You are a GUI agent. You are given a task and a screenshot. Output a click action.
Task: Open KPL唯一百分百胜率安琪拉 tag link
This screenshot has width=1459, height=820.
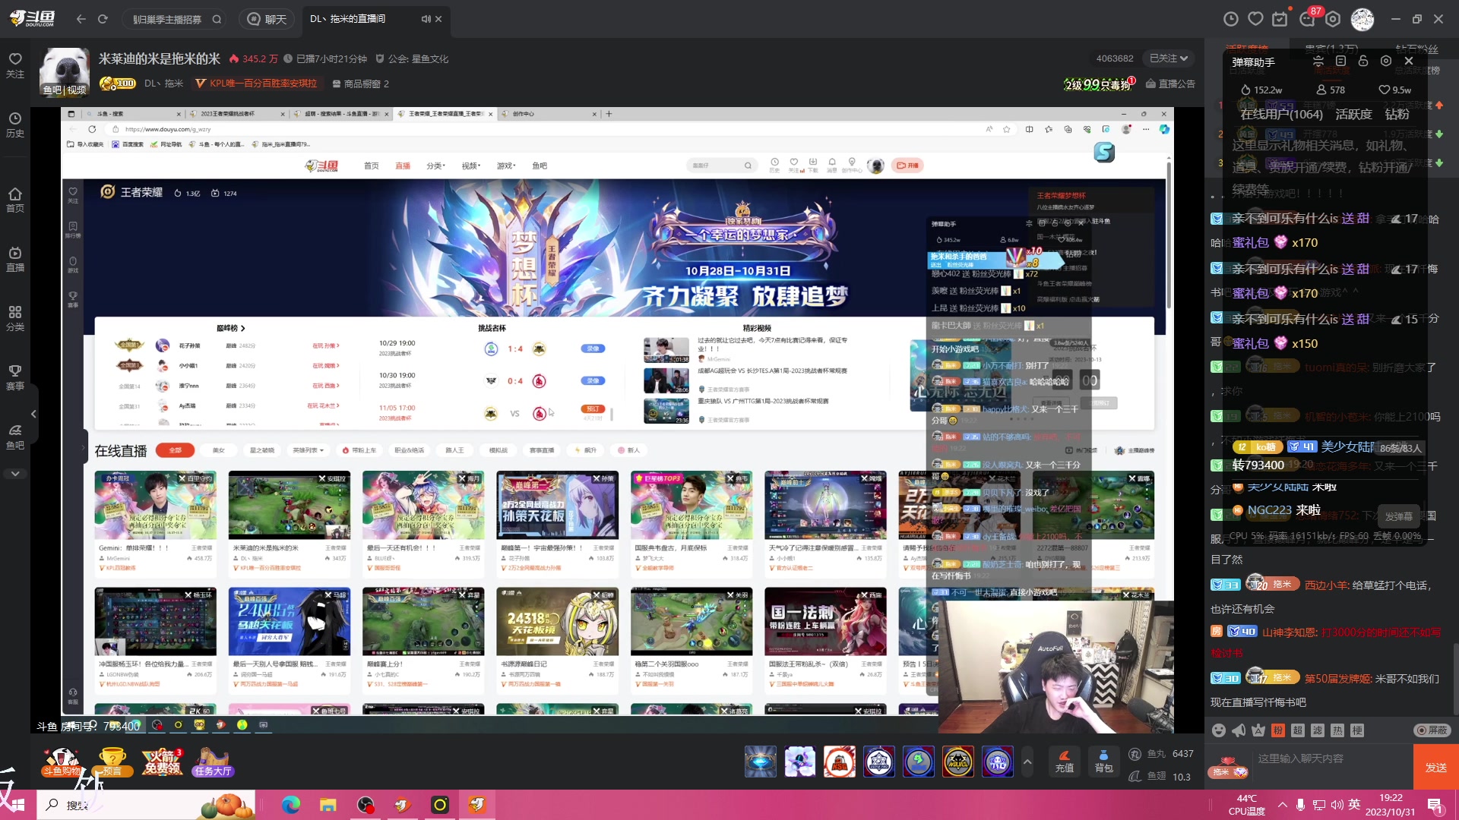(256, 84)
